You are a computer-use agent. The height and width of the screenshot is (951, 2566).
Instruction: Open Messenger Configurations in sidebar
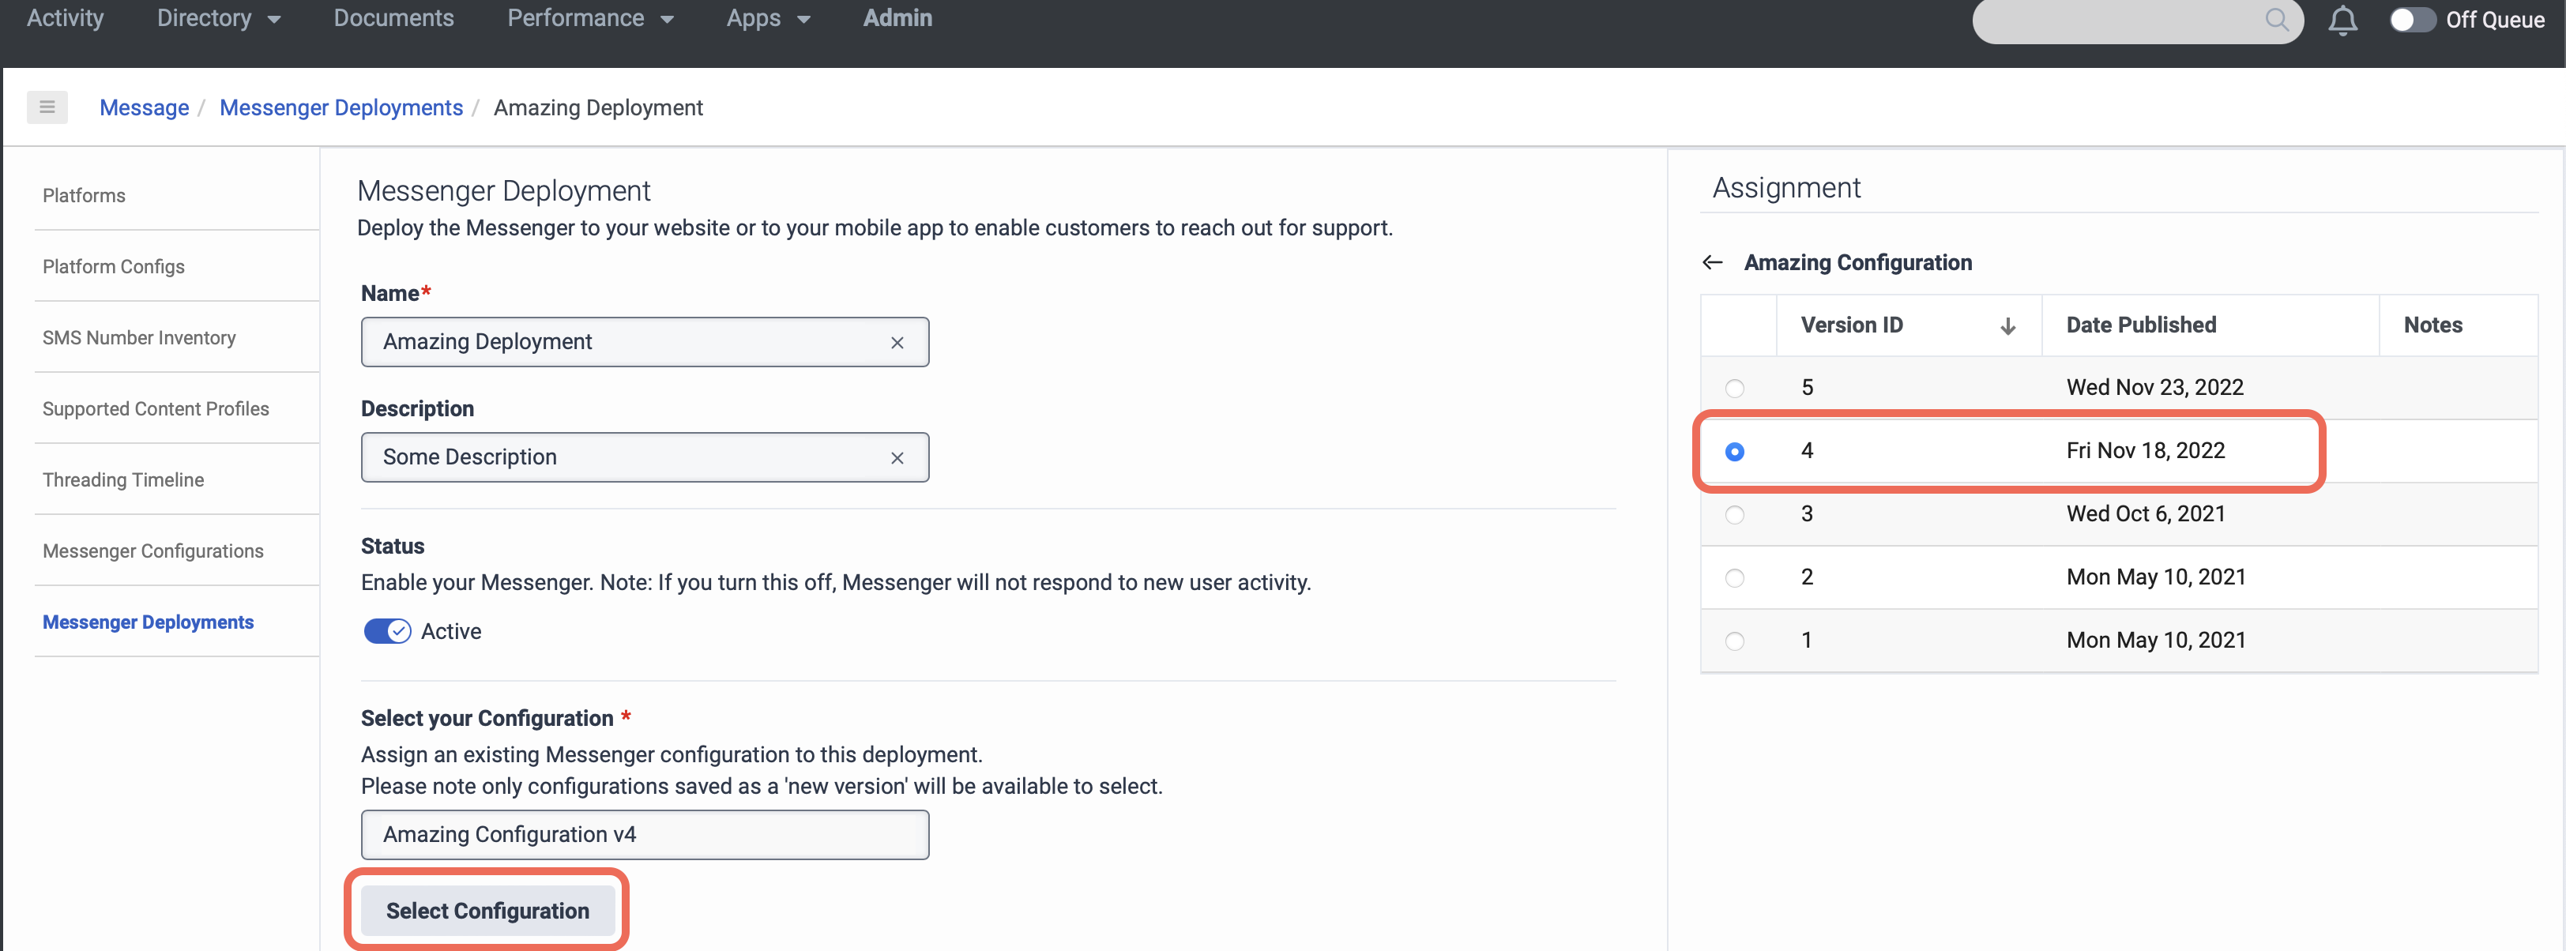coord(152,551)
